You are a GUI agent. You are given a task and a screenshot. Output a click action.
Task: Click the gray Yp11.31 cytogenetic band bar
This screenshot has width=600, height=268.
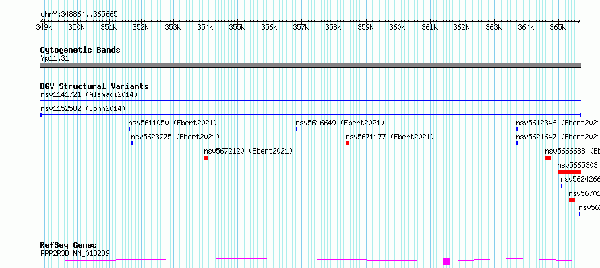pos(310,65)
